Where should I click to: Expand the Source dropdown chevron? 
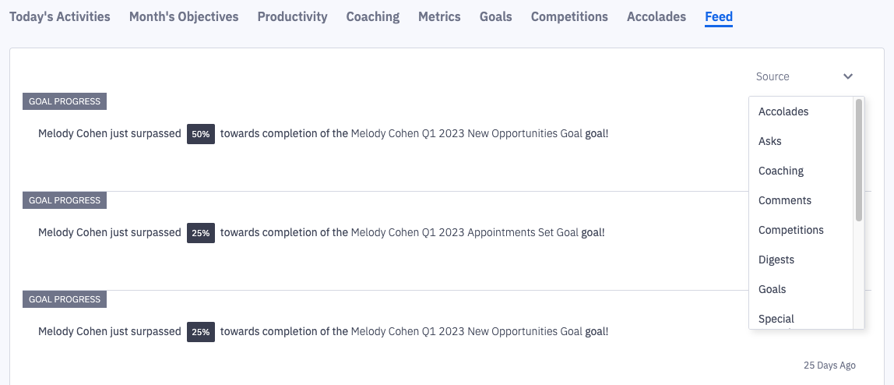tap(848, 76)
